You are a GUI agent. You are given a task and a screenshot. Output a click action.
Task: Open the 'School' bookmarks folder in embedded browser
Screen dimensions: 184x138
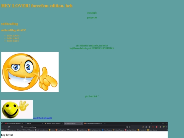25,130
